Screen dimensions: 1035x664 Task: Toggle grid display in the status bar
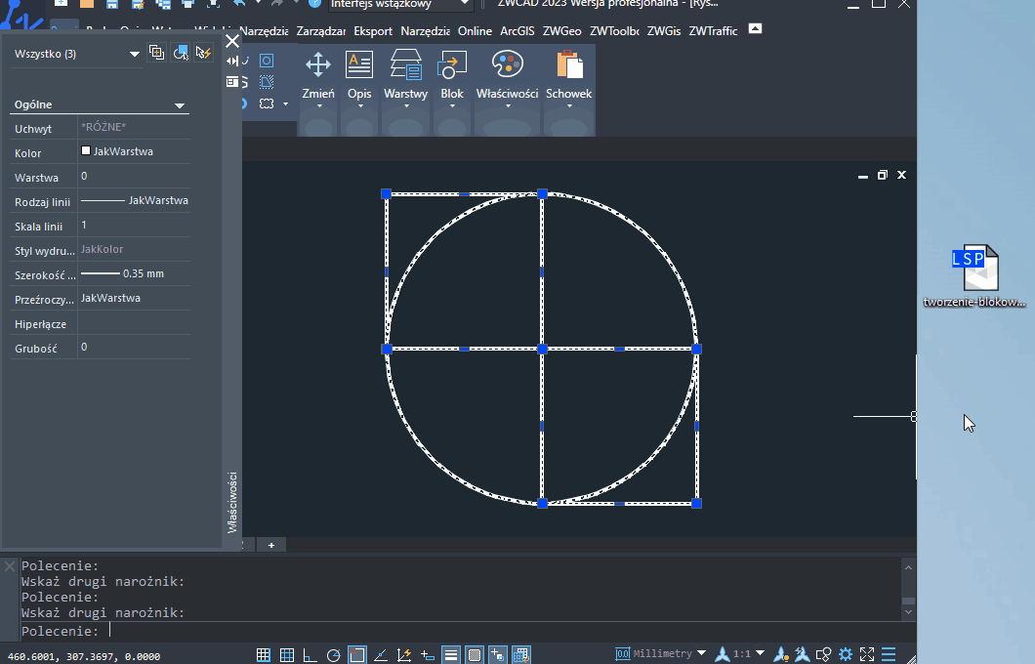point(286,655)
